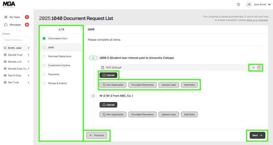Expand the Test Trust chevron
The height and width of the screenshot is (145, 273).
pos(28,83)
